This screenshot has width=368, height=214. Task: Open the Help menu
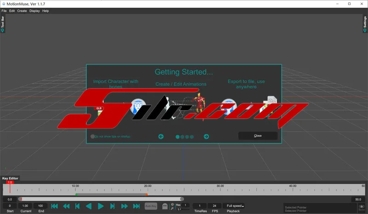(46, 11)
